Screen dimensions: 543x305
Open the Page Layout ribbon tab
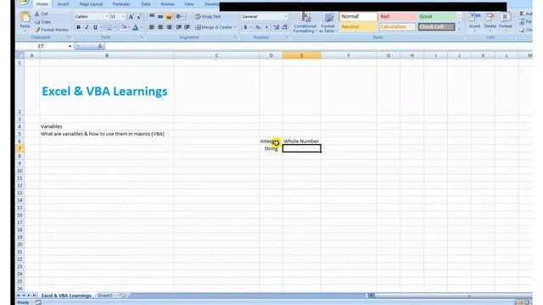pos(91,4)
